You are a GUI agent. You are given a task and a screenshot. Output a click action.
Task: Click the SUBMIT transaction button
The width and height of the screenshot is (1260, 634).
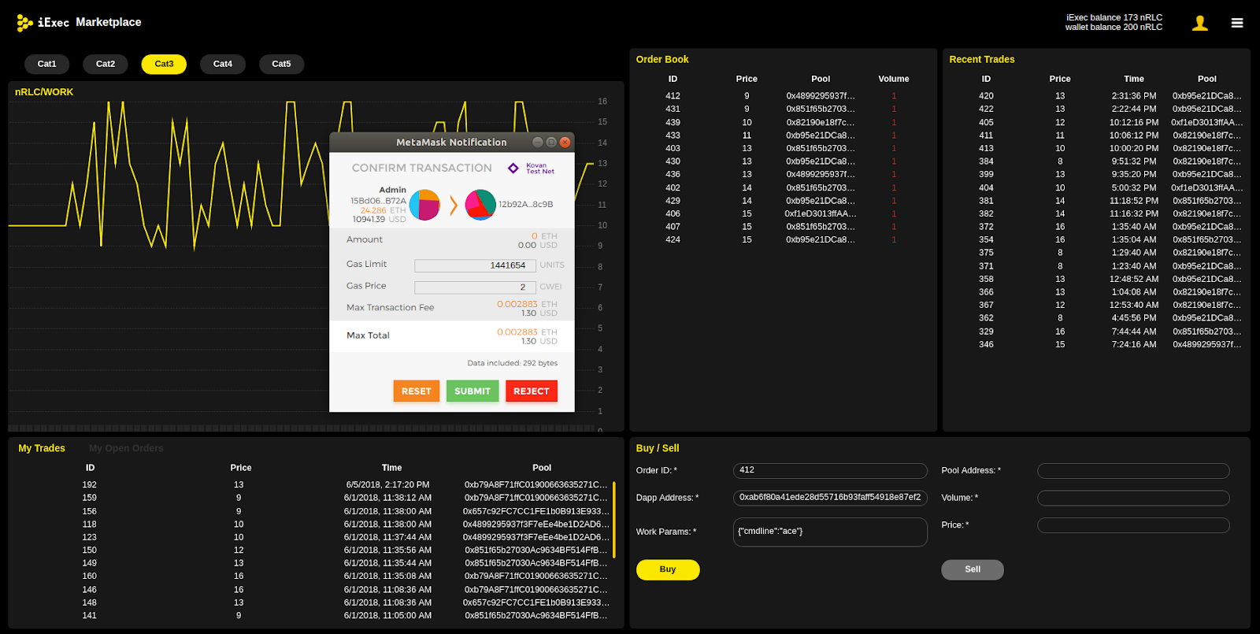pos(472,391)
